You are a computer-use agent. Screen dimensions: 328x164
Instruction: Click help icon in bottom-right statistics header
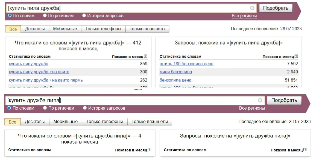pyautogui.click(x=305, y=150)
